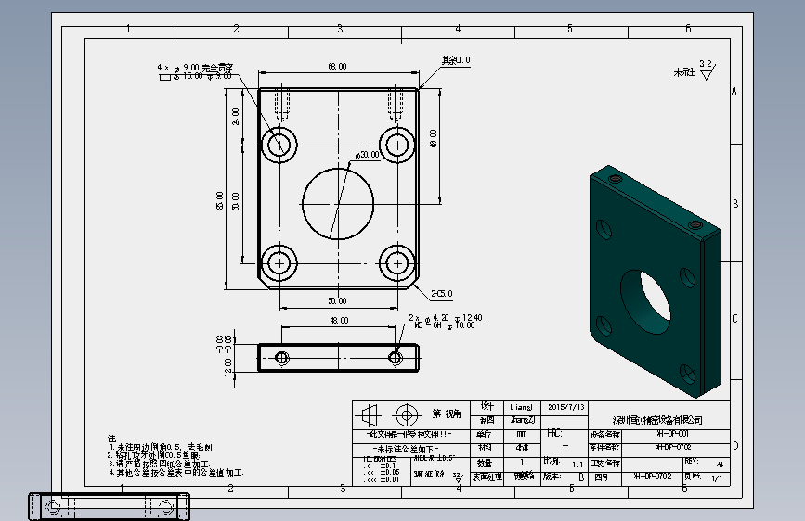Click the scale value 1:1

(577, 464)
